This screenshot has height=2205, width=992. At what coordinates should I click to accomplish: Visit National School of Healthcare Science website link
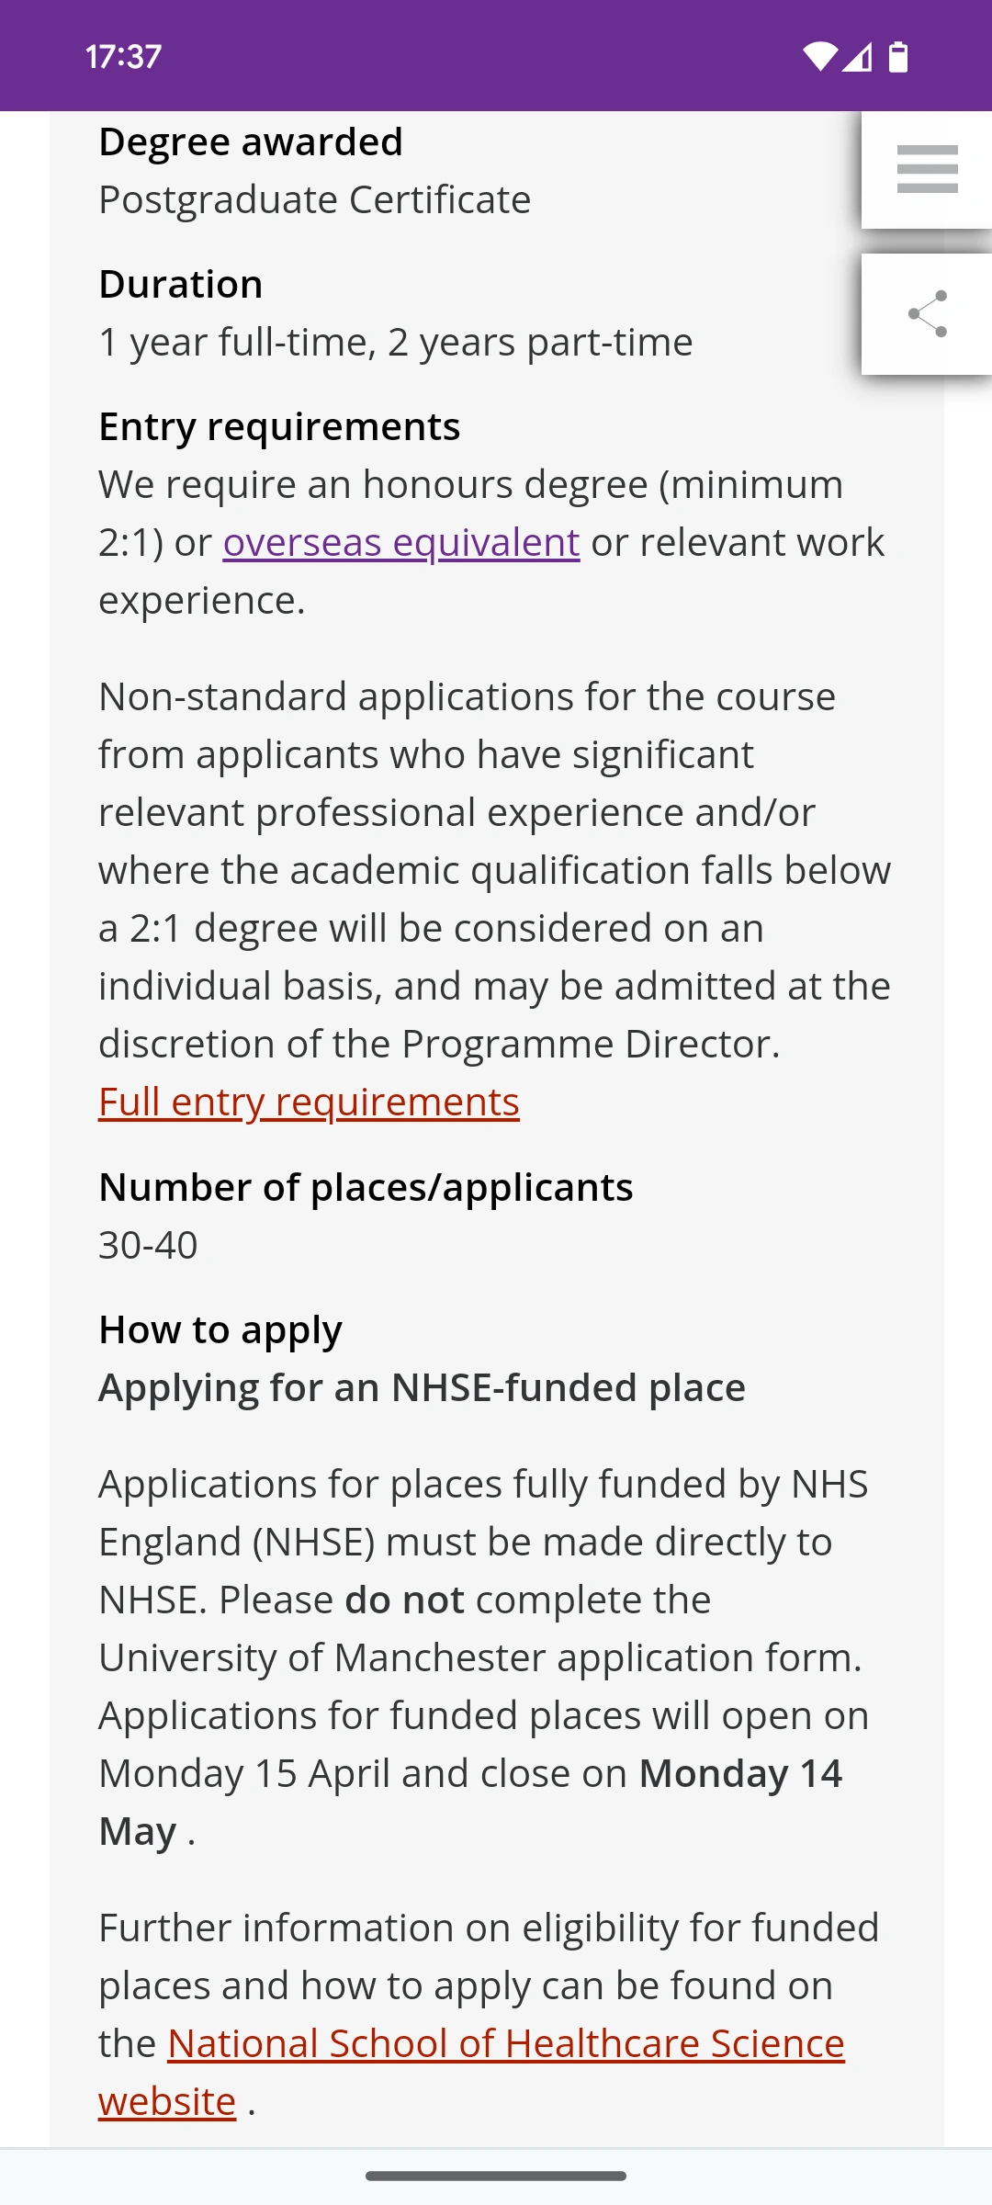505,2044
